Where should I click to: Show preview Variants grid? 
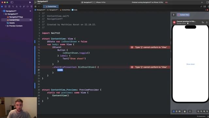click(180, 111)
